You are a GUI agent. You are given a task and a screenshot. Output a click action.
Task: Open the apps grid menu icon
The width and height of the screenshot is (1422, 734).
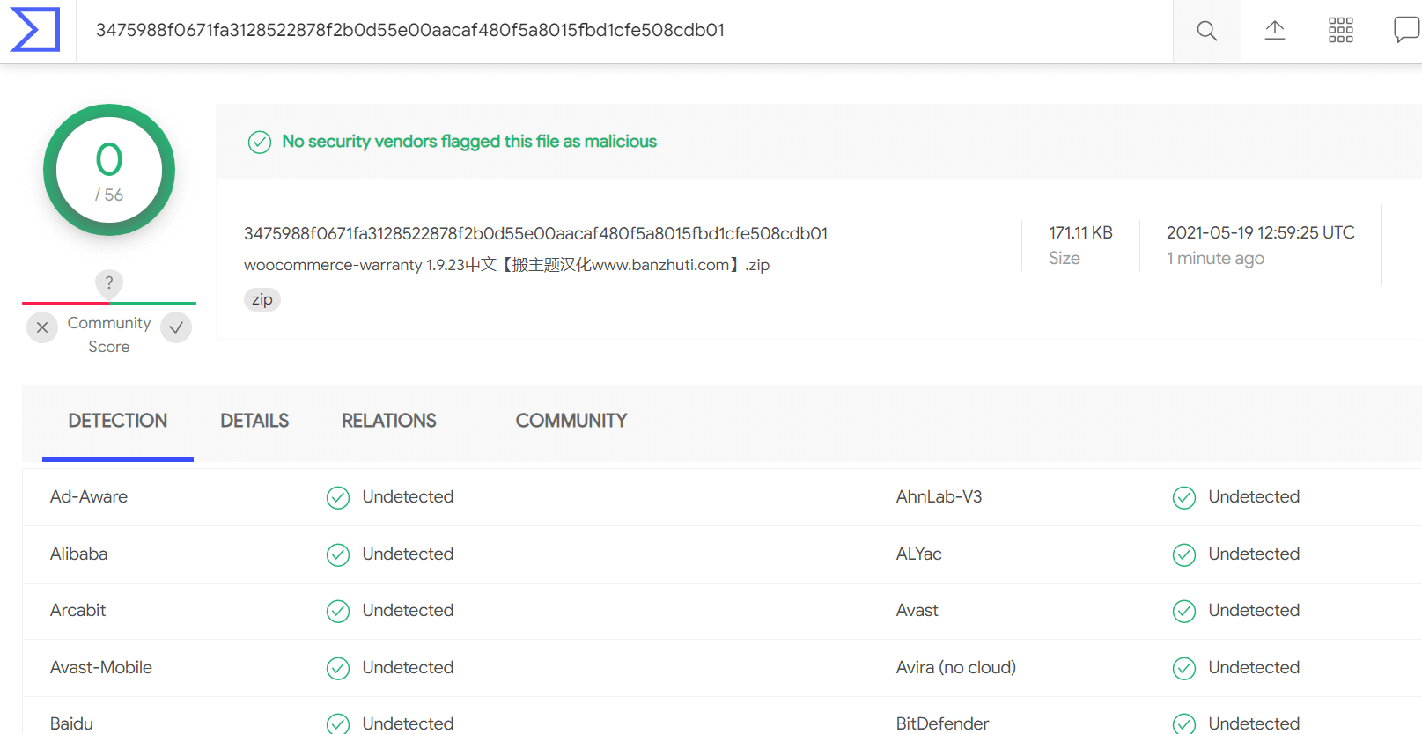click(1341, 30)
